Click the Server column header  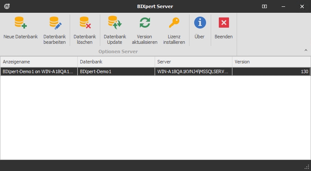[x=193, y=62]
